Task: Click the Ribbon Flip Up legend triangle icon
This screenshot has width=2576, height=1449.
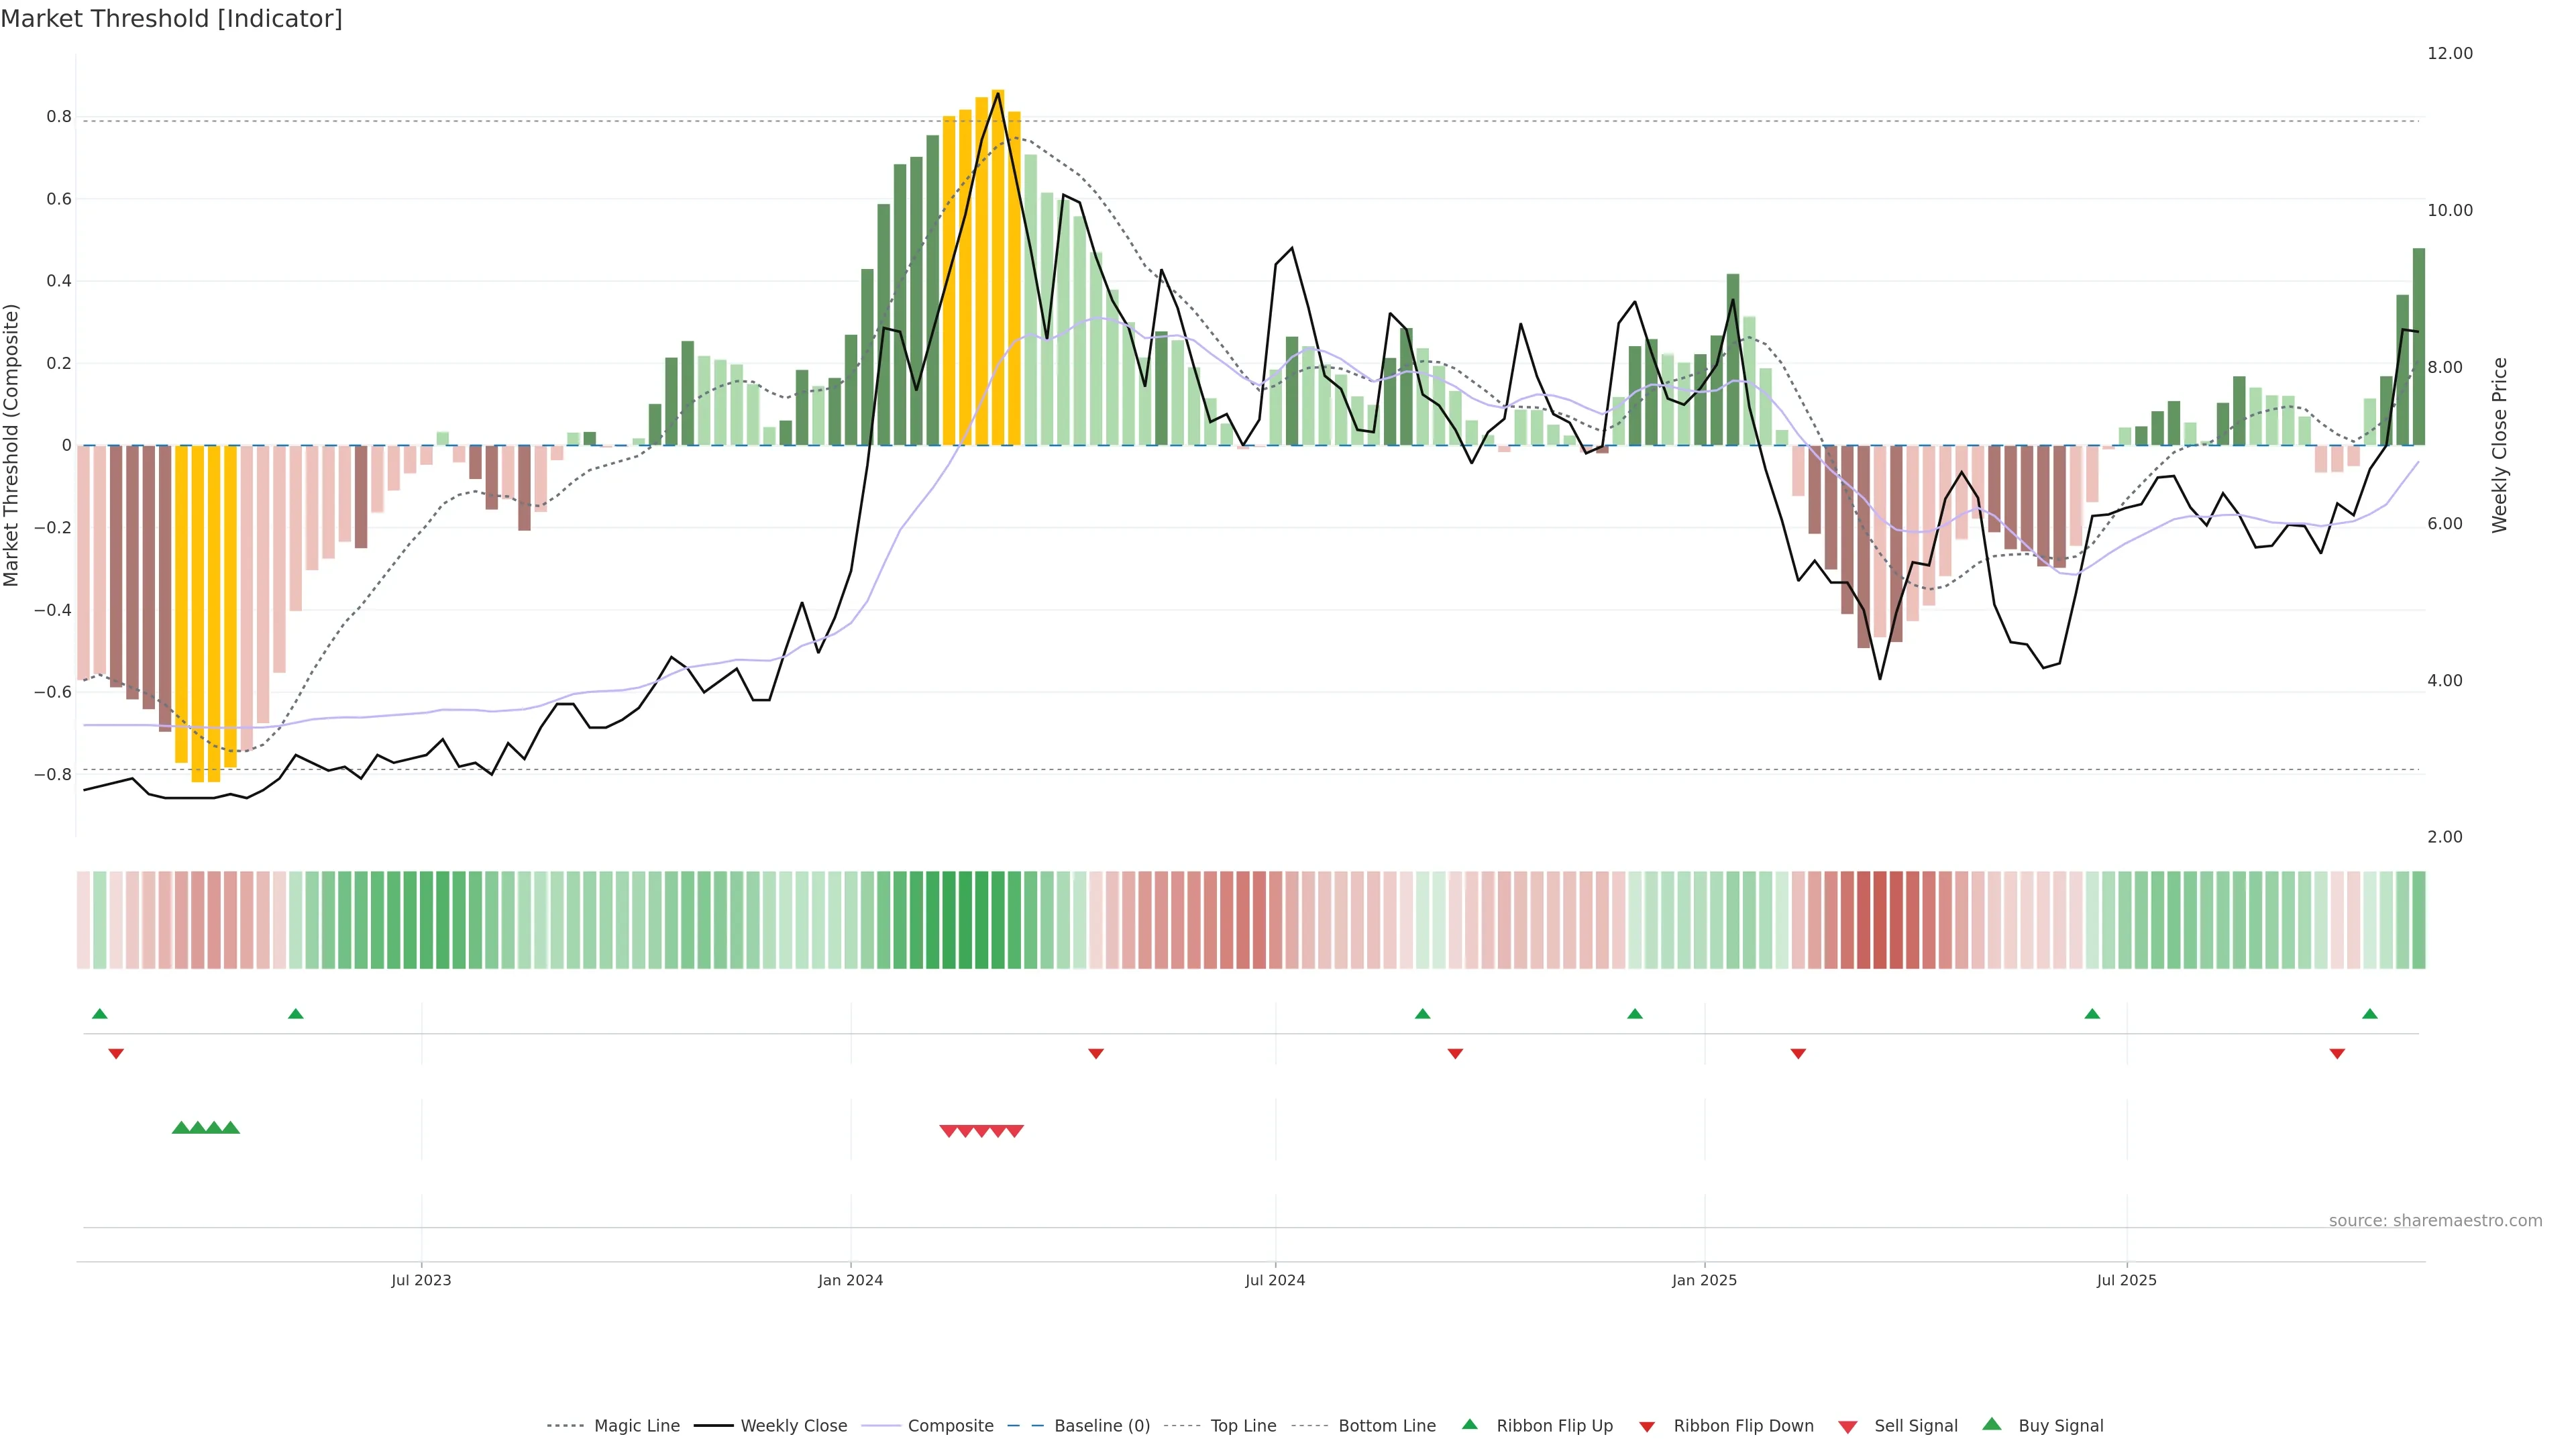Action: [x=1469, y=1424]
